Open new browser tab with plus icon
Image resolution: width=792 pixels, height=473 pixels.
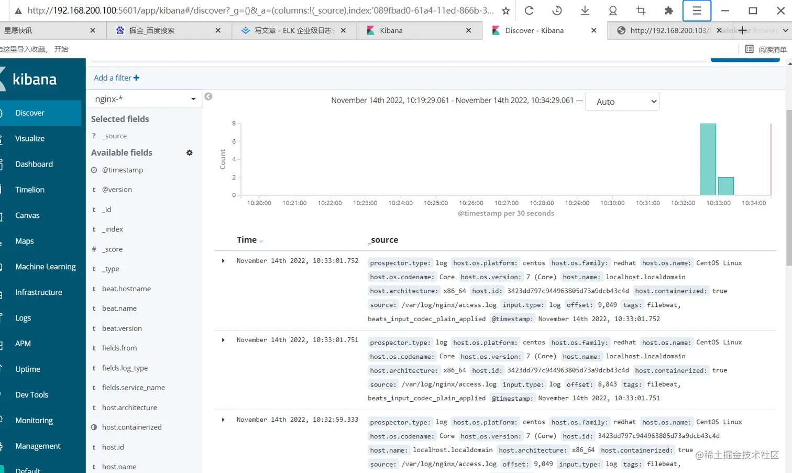(x=742, y=30)
